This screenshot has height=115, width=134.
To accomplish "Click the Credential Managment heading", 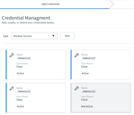I will coord(26,18).
